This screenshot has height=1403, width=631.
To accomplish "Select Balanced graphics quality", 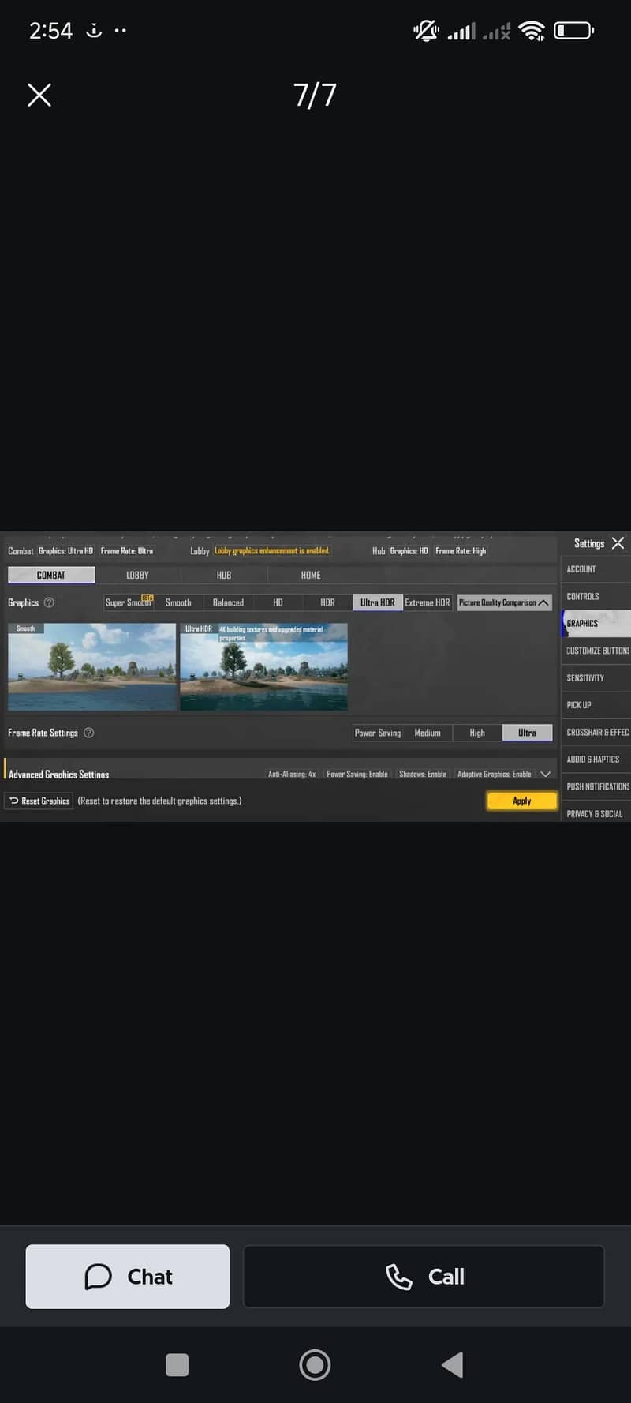I will (x=228, y=602).
